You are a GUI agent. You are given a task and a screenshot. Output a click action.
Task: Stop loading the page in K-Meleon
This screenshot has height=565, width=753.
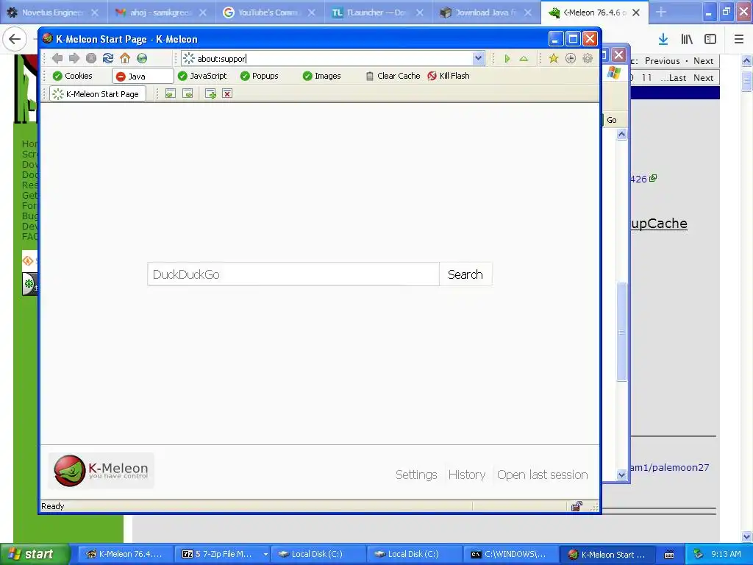tap(90, 58)
